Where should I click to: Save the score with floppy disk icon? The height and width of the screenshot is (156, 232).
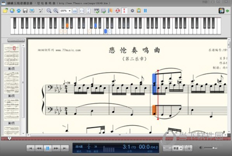pyautogui.click(x=25, y=10)
